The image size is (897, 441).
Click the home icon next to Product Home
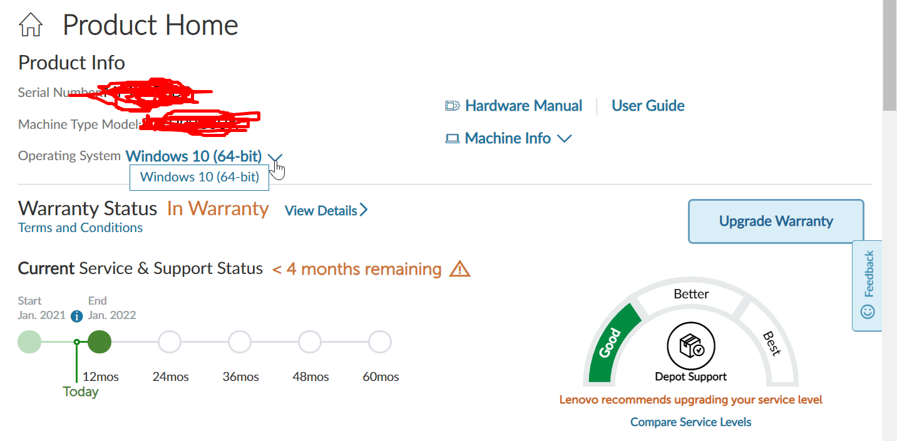[29, 24]
